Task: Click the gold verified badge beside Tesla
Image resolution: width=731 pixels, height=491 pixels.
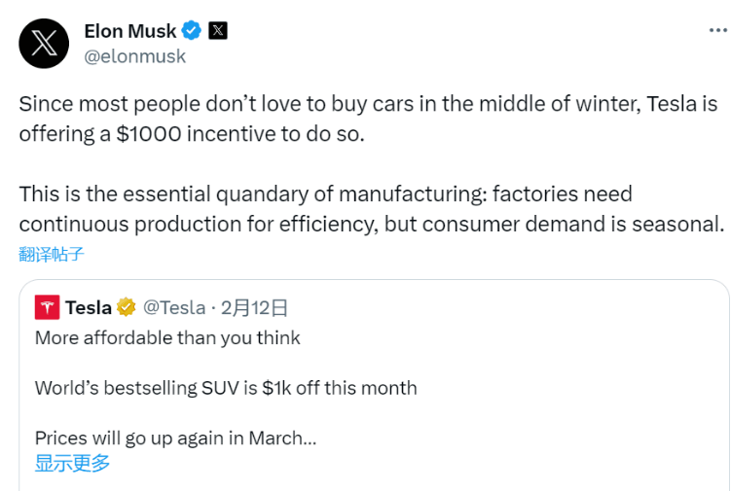Action: 127,308
